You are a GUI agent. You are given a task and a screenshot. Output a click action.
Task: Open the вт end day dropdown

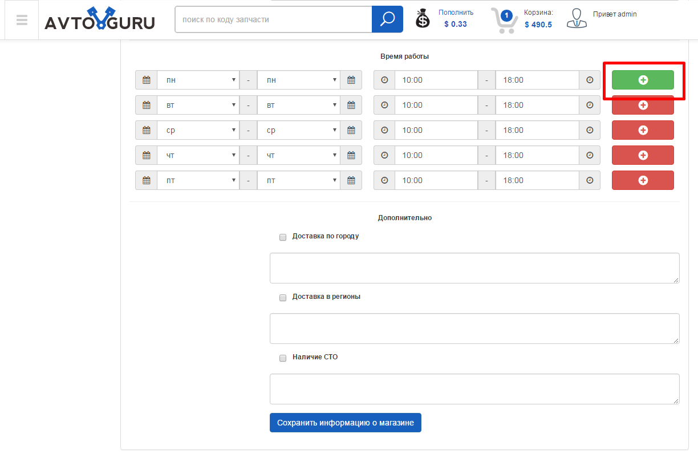click(298, 105)
